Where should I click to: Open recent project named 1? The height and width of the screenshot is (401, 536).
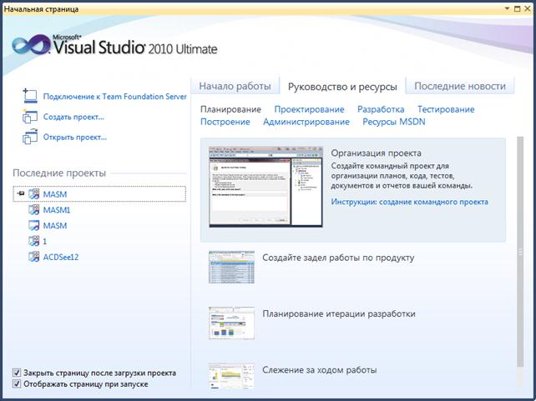click(45, 241)
